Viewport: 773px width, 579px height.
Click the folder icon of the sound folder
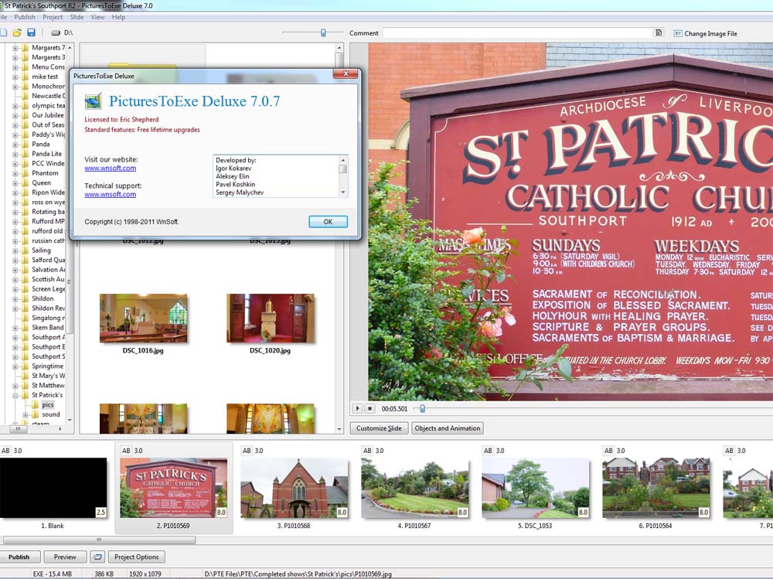[x=35, y=414]
